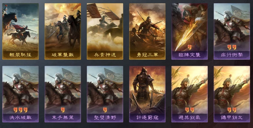253x128 pixels.
Task: Click the 決水破敵 title banner
Action: click(20, 118)
